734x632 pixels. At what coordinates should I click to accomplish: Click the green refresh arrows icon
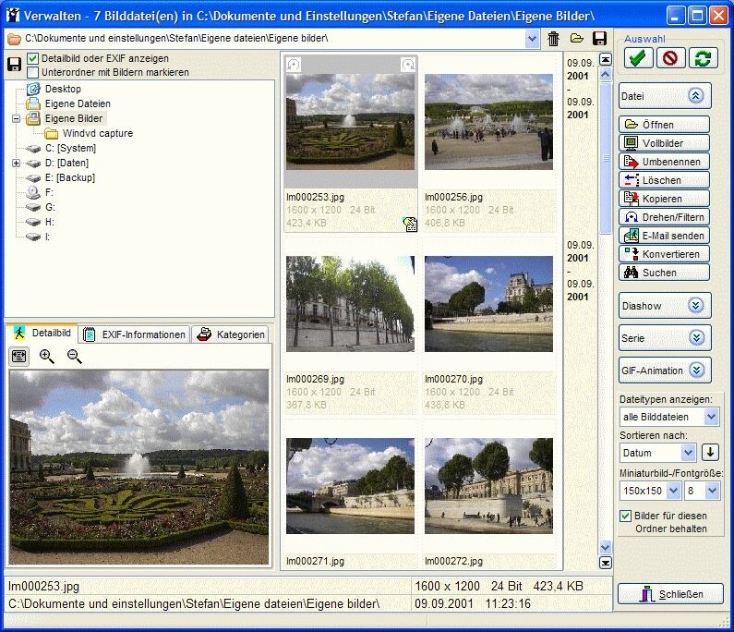pyautogui.click(x=703, y=58)
